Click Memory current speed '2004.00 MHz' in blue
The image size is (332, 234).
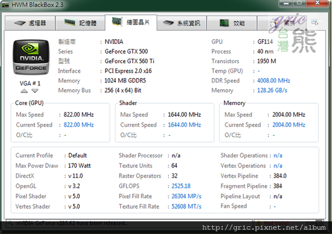289,125
